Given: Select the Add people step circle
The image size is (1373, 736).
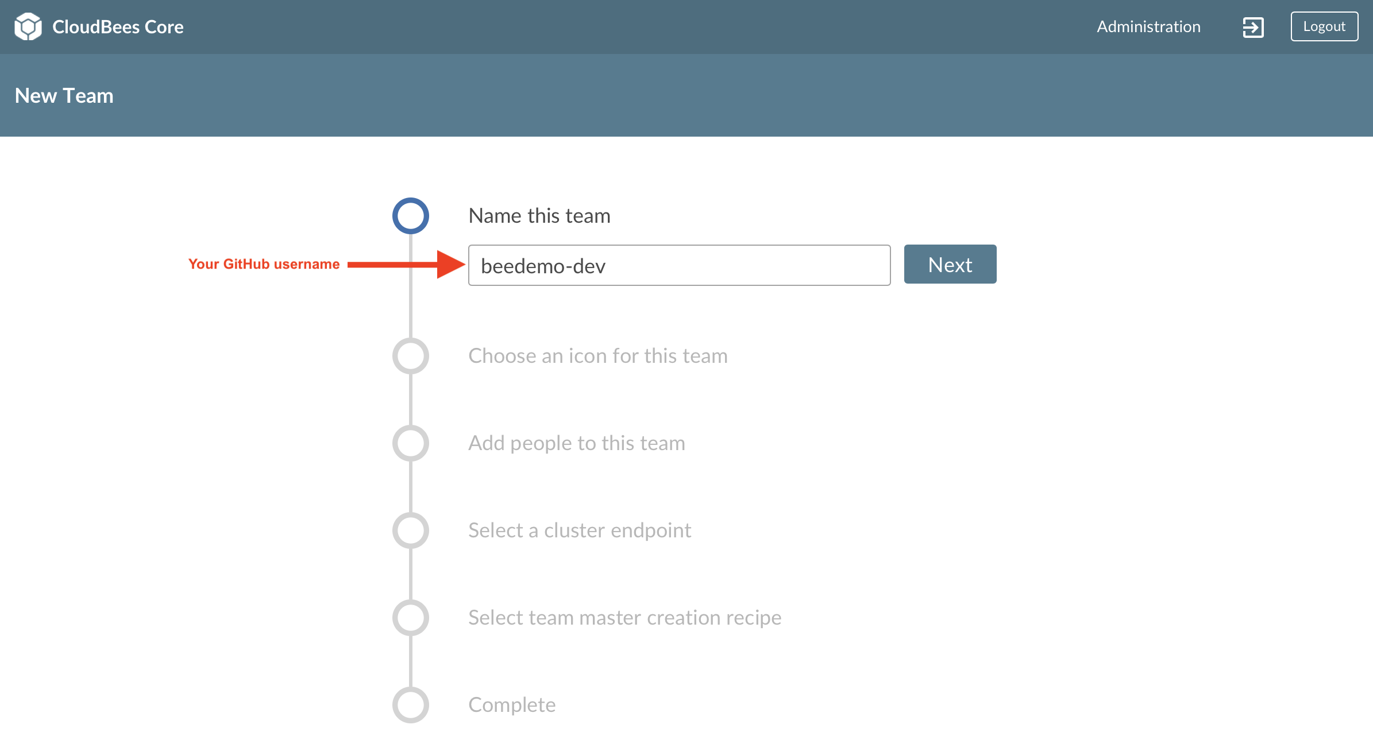Looking at the screenshot, I should pyautogui.click(x=411, y=443).
